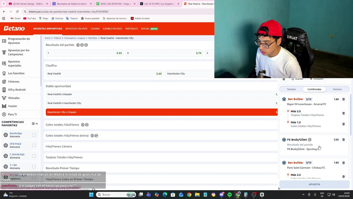Remove the Bayer 04 Leverkusen - Arsenal bet builder
353x199 pixels.
pyautogui.click(x=343, y=99)
